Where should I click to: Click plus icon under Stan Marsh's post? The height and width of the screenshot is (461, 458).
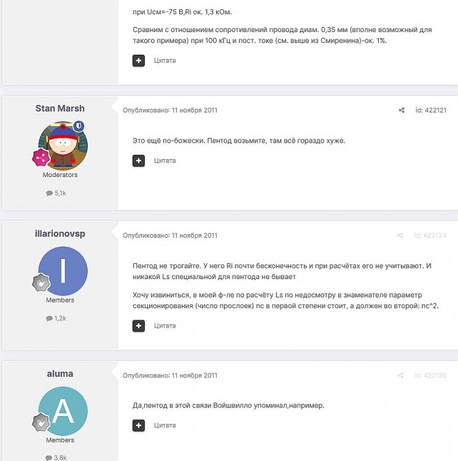tap(139, 161)
